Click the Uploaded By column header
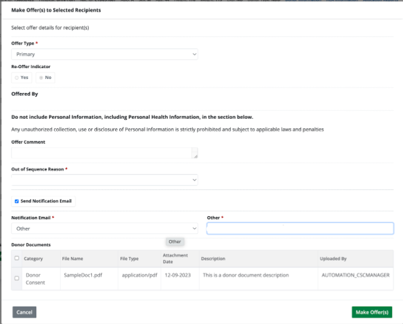Screen dimensions: 403x324 tap(333, 259)
